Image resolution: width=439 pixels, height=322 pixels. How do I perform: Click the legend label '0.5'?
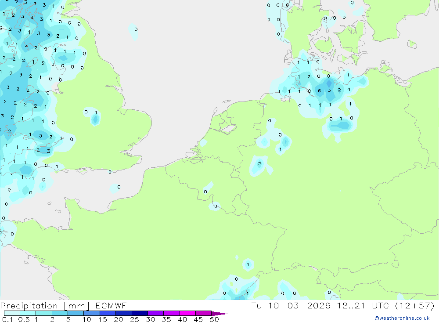[x=24, y=319]
